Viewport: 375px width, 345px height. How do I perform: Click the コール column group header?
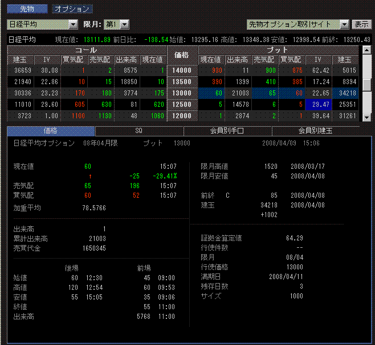click(x=85, y=50)
